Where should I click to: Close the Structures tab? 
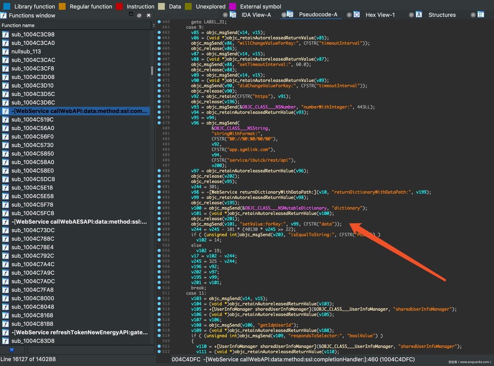point(412,15)
